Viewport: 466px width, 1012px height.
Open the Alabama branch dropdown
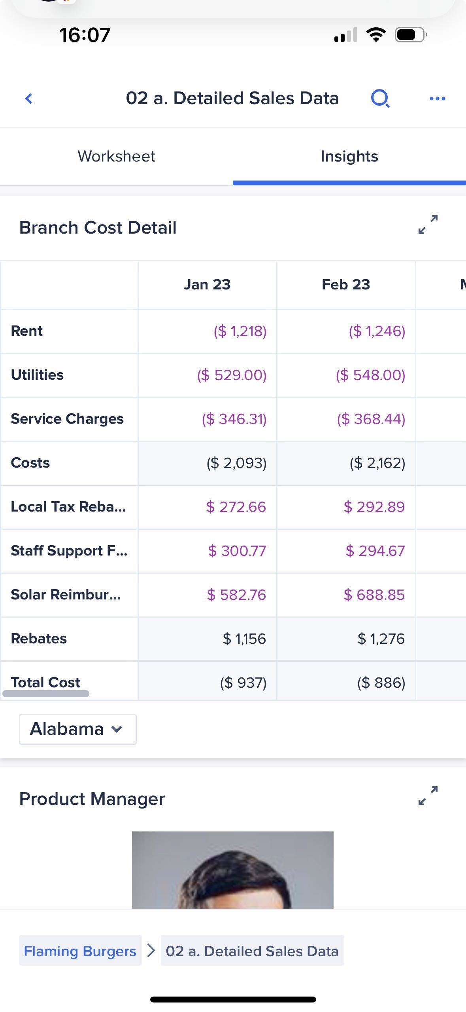[x=77, y=729]
